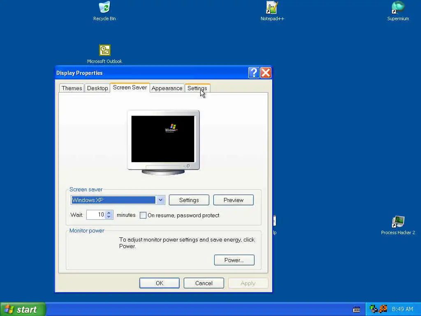Preview the Windows XP screen saver
Screen dimensions: 421x316
tap(234, 200)
